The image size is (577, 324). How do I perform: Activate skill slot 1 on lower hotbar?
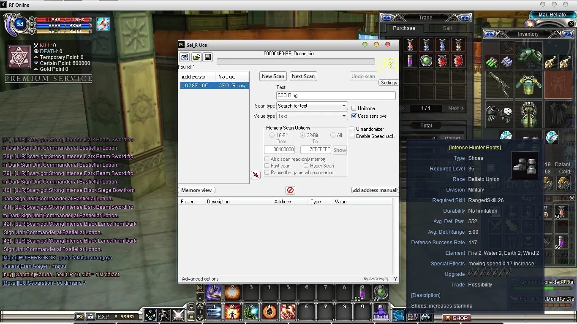[214, 312]
